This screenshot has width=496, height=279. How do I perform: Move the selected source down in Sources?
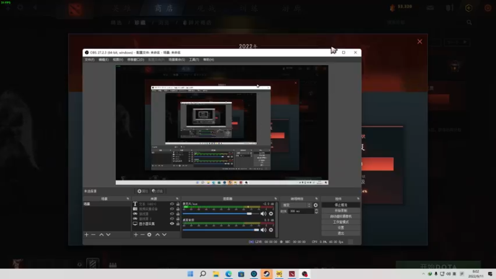point(164,235)
